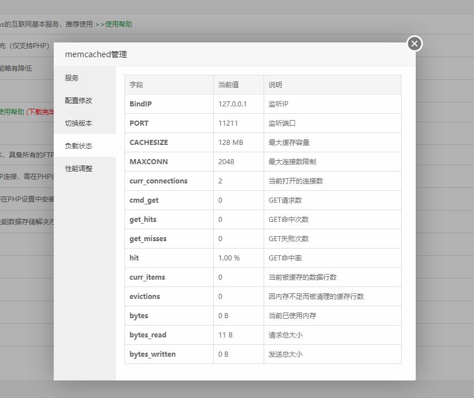
Task: Click the evictions field name
Action: 145,296
